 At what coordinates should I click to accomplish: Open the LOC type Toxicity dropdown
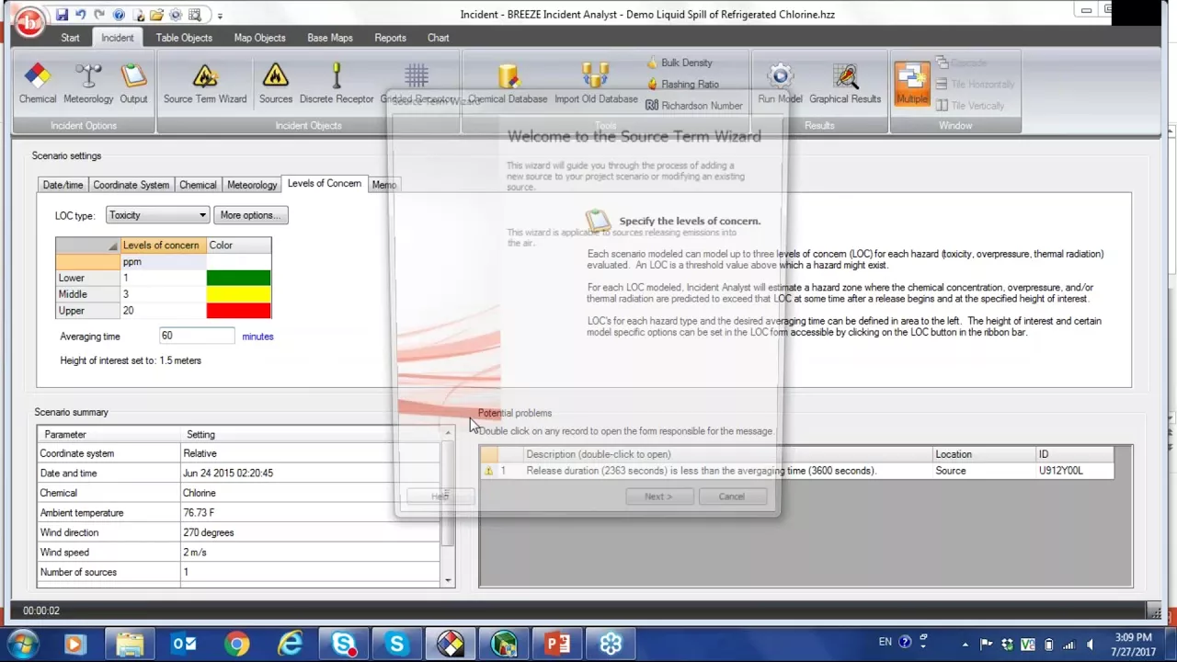157,215
